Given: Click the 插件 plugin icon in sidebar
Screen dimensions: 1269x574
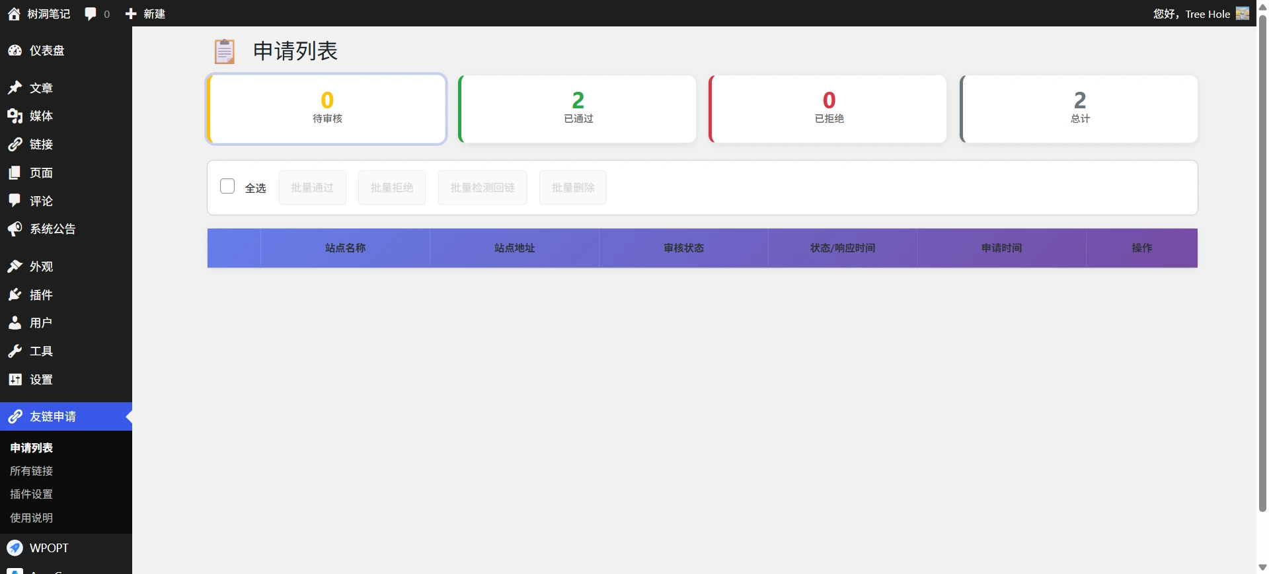Looking at the screenshot, I should tap(15, 295).
